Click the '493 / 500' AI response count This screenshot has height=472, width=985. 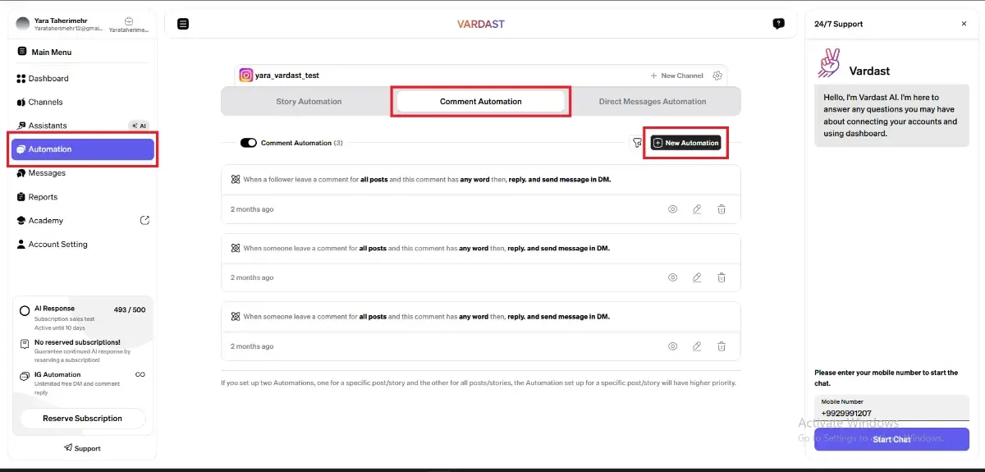[x=130, y=309]
